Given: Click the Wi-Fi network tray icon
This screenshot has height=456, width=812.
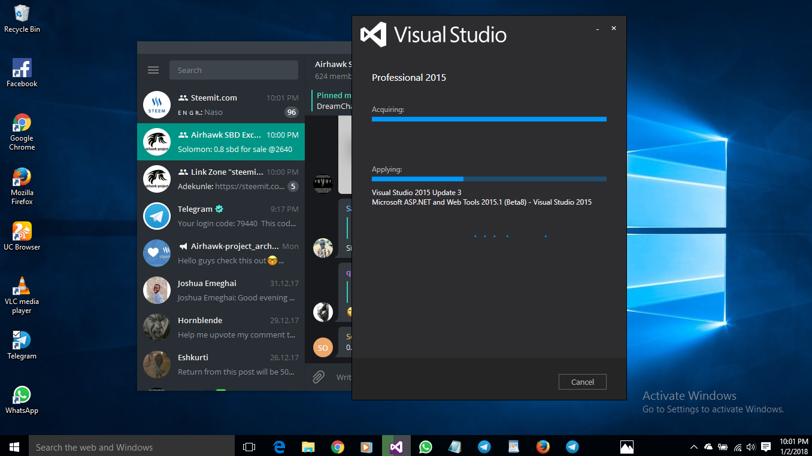Looking at the screenshot, I should tap(738, 447).
